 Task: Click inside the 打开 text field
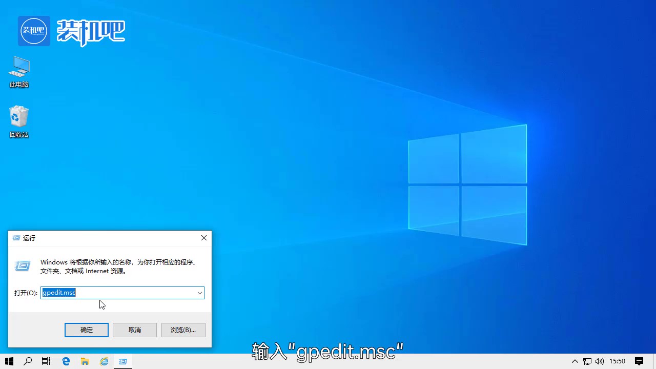[x=118, y=293]
